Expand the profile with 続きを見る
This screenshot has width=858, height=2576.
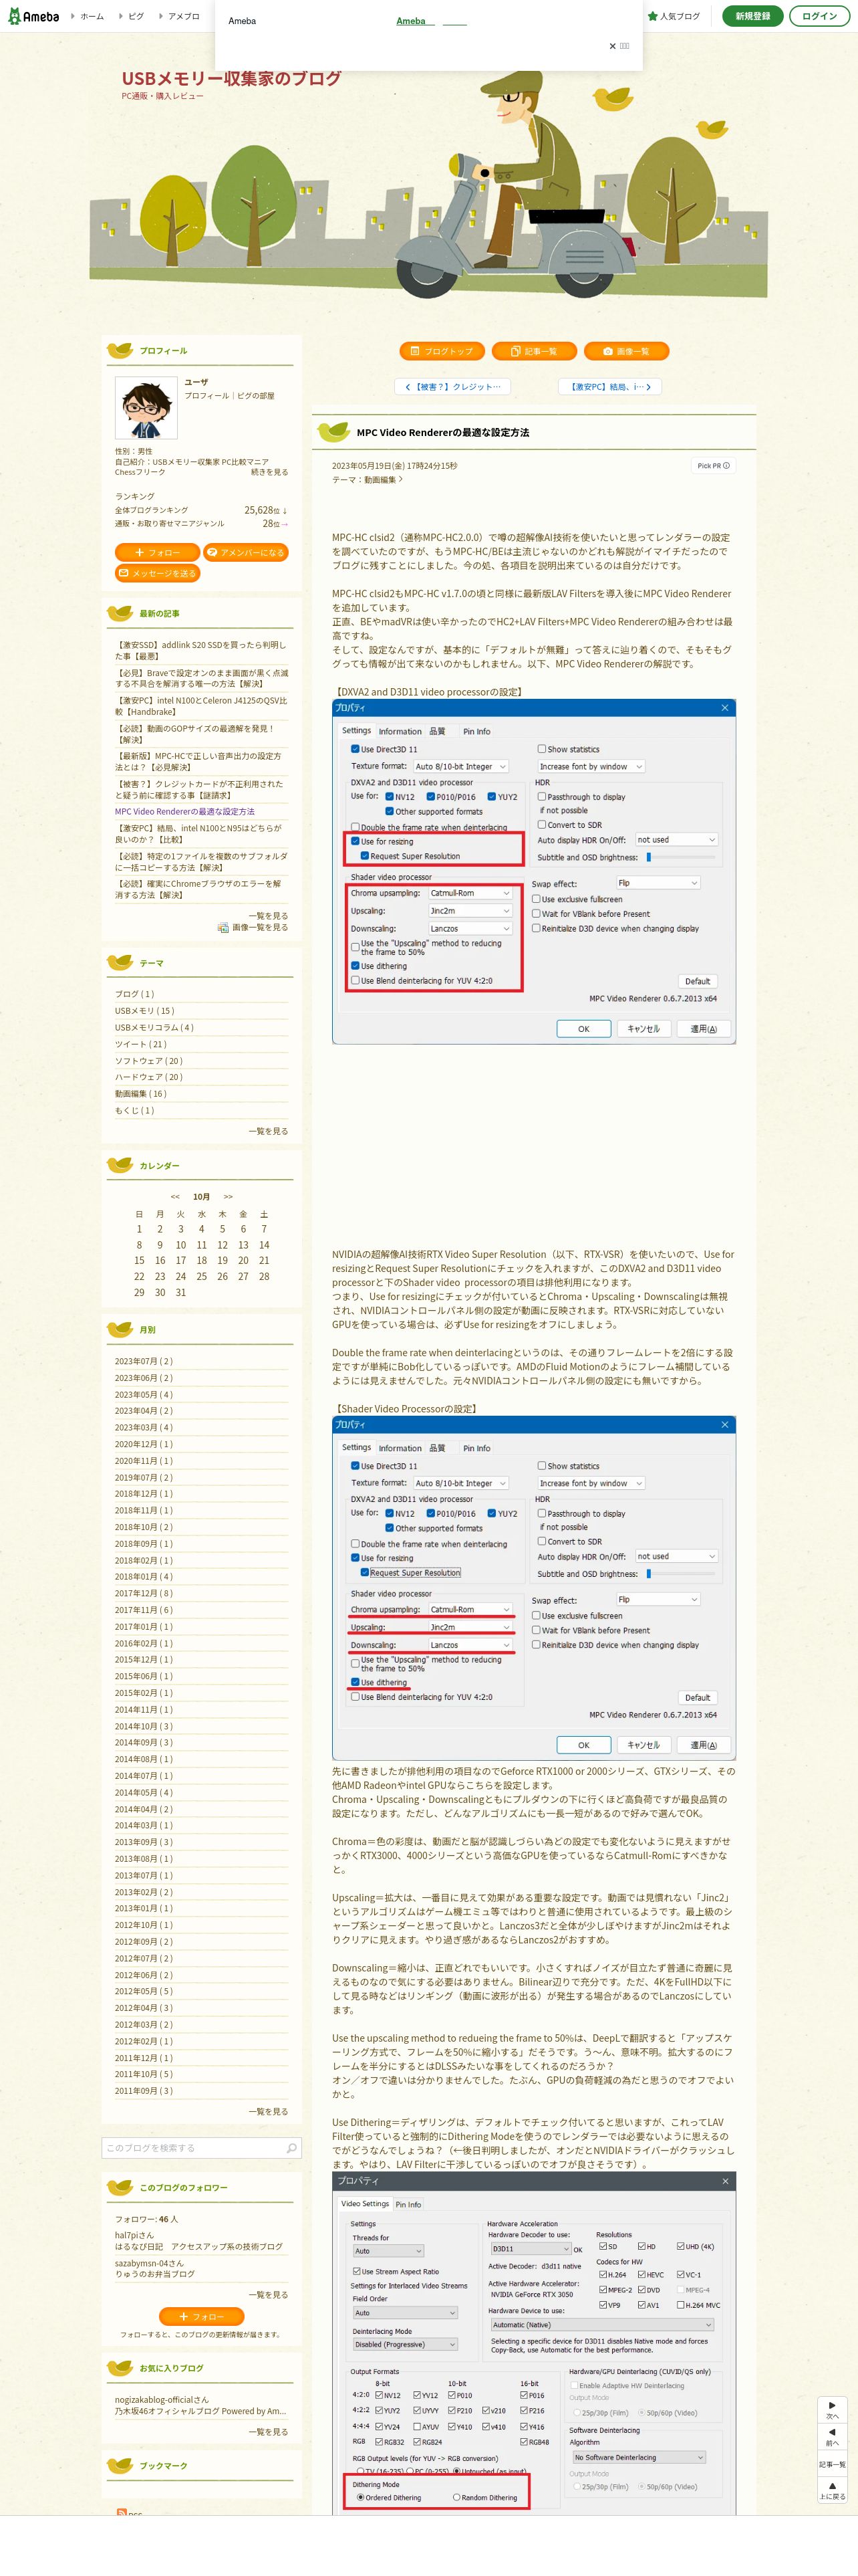(269, 472)
